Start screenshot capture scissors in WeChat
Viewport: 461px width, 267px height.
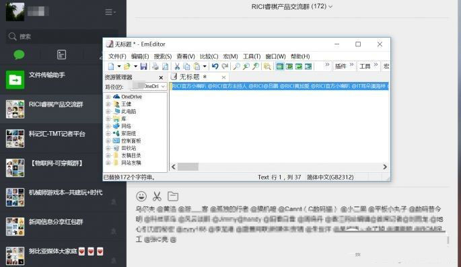157,196
